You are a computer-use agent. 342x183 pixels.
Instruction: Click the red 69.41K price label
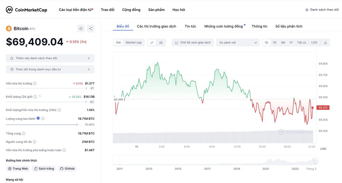[x=323, y=108]
